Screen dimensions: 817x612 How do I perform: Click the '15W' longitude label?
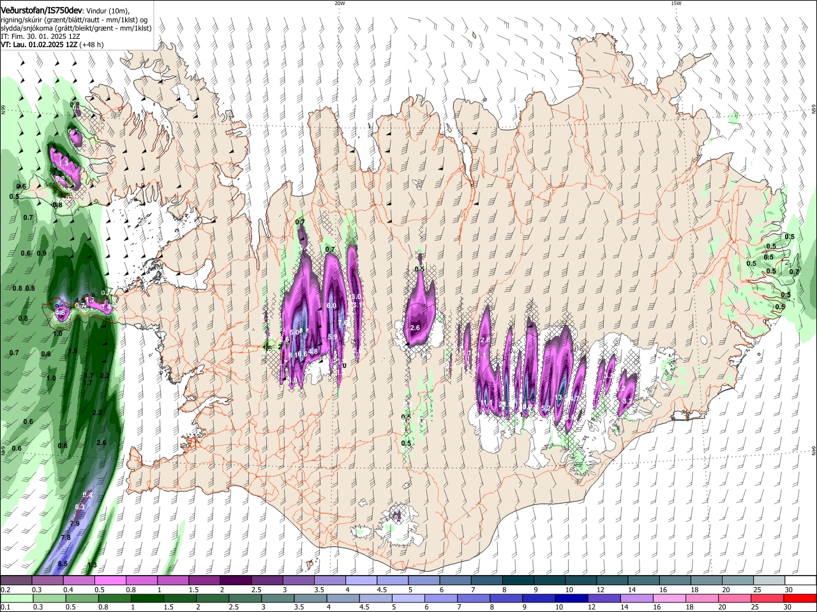tap(676, 3)
